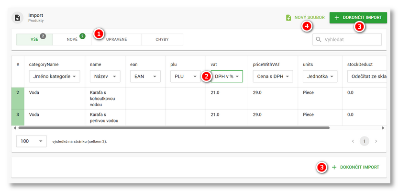Click the Piece units cell in row 3
This screenshot has height=191, width=398.
coord(320,118)
